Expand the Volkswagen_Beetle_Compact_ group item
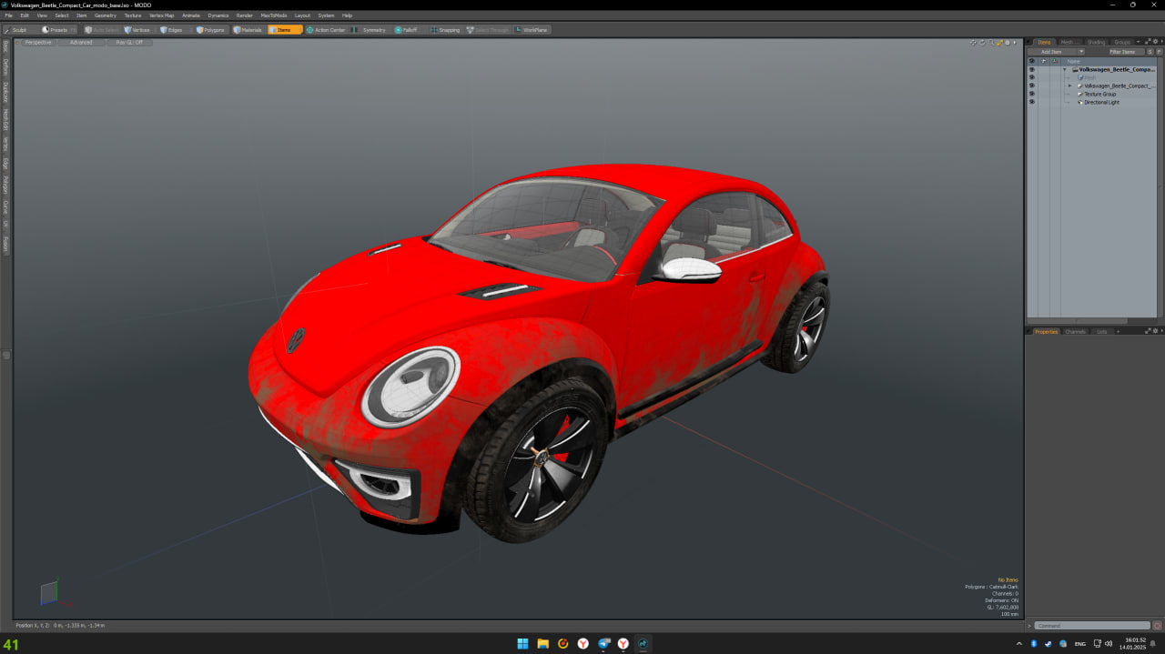 tap(1069, 86)
